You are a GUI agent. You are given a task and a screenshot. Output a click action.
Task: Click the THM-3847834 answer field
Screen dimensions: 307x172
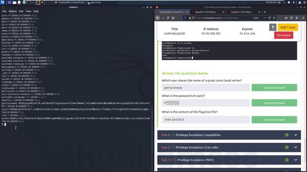pyautogui.click(x=206, y=119)
